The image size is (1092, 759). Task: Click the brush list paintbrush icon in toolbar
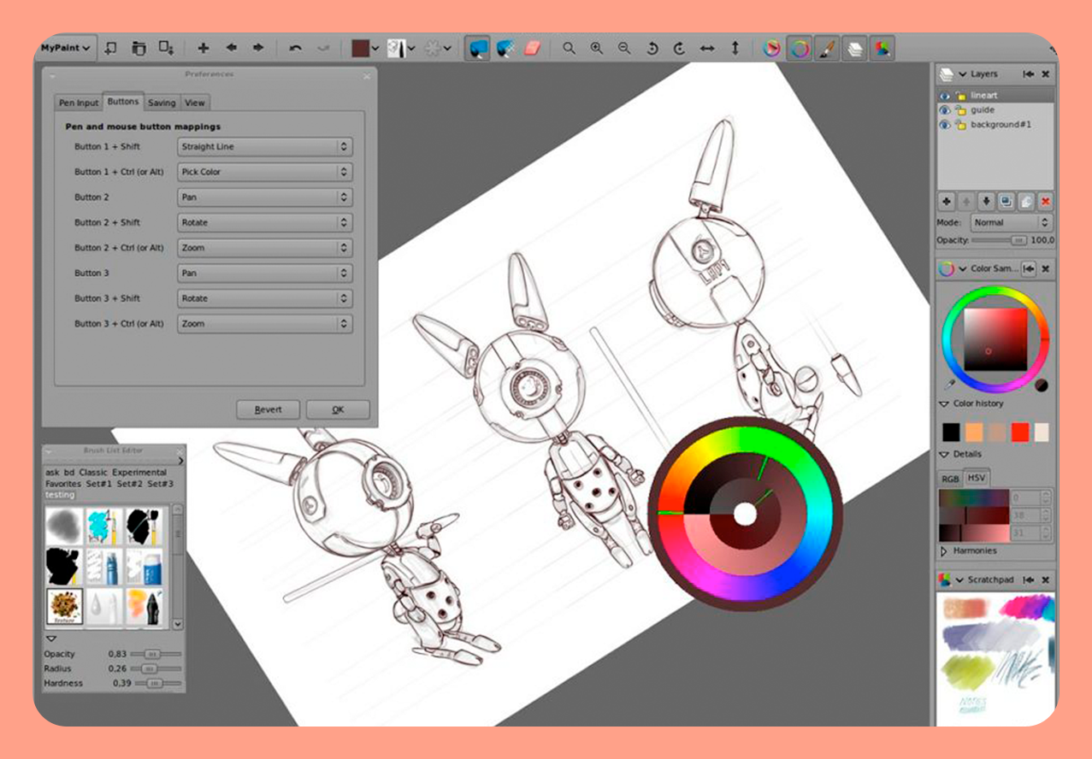pyautogui.click(x=827, y=49)
